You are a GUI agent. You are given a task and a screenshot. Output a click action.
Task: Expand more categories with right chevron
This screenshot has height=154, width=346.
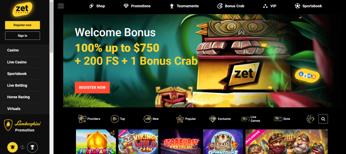coord(313,119)
